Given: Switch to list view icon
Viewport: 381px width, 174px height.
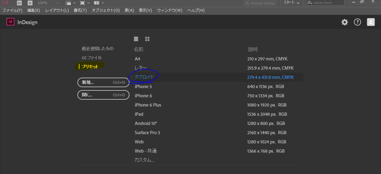Looking at the screenshot, I should coord(136,39).
